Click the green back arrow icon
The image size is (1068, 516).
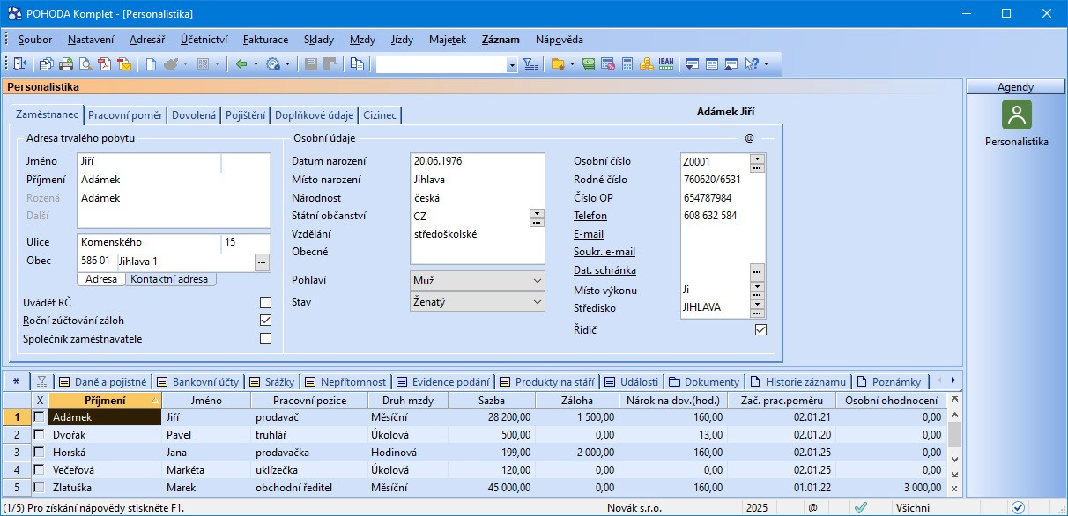(241, 64)
